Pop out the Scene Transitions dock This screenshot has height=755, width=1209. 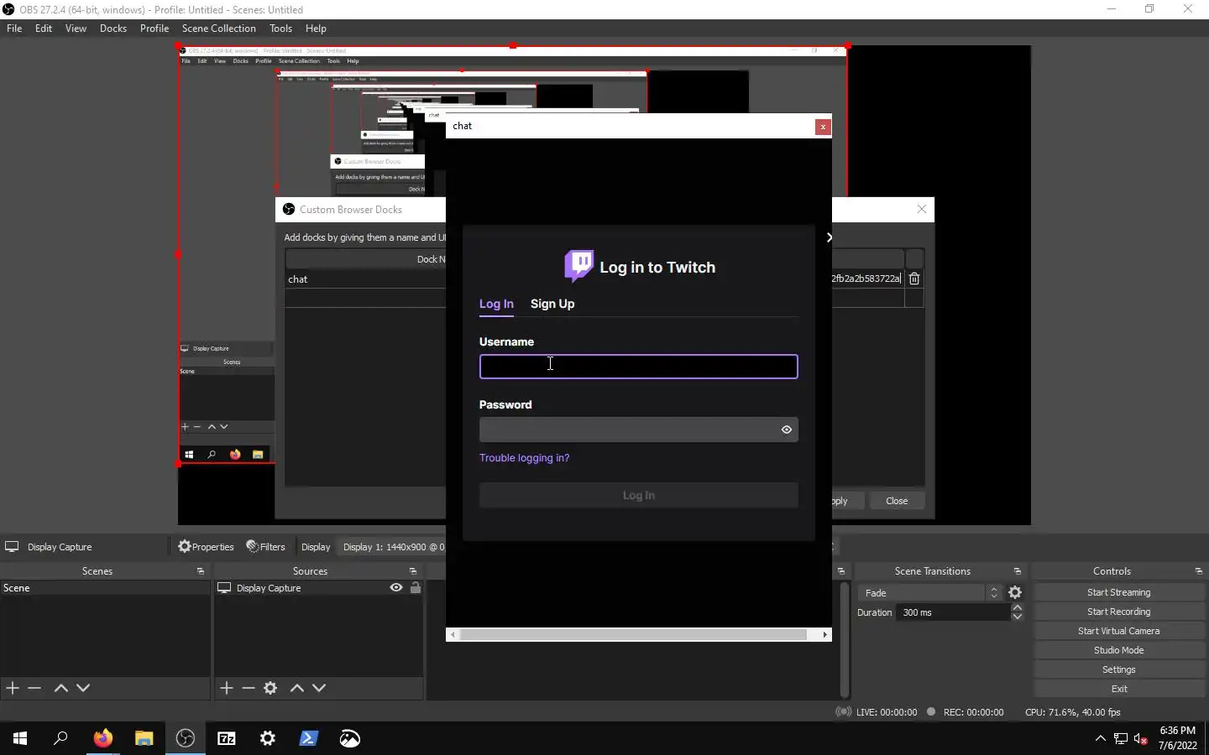(x=1018, y=571)
